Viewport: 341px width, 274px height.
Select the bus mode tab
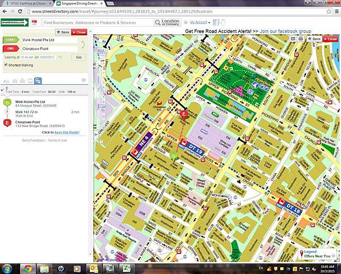[30, 81]
